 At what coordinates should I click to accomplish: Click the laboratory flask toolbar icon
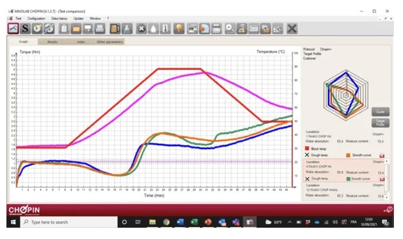[127, 29]
